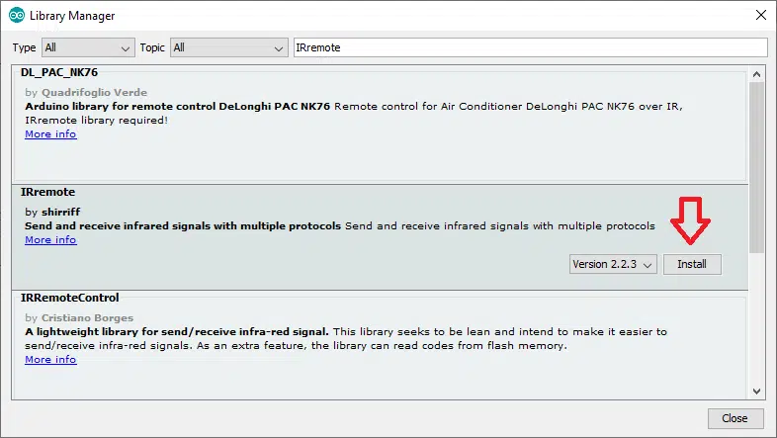This screenshot has width=777, height=438.
Task: Select the IRRemoteControl library entry
Action: click(x=380, y=345)
